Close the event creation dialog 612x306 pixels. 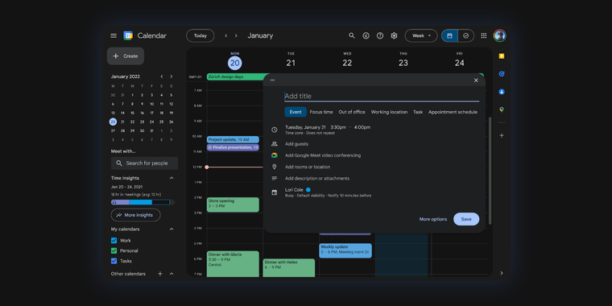coord(476,81)
